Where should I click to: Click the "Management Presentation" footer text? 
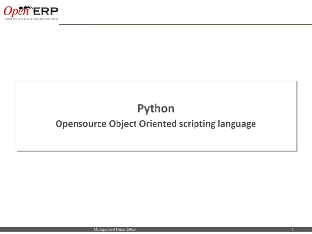tap(115, 229)
